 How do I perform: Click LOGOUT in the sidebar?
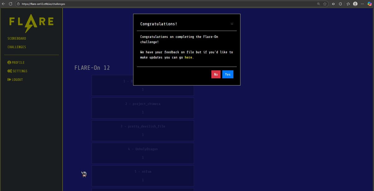click(15, 80)
